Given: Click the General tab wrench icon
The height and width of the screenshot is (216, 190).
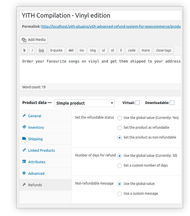Looking at the screenshot, I should click(24, 116).
